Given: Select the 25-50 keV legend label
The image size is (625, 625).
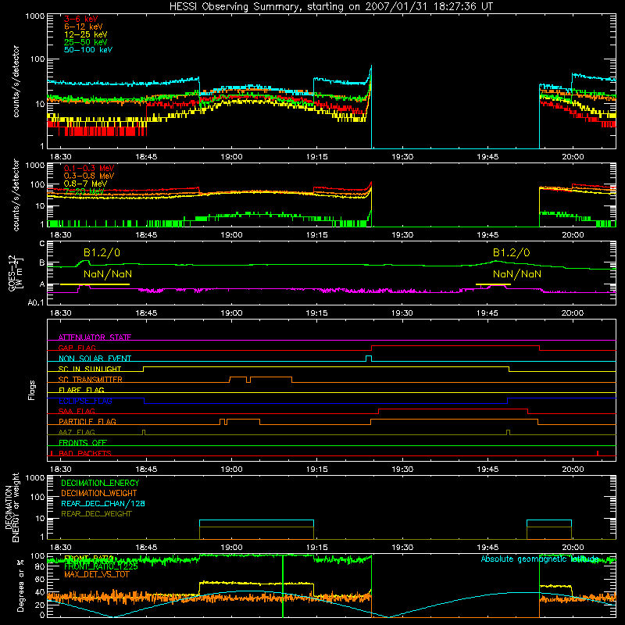Looking at the screenshot, I should pos(85,42).
